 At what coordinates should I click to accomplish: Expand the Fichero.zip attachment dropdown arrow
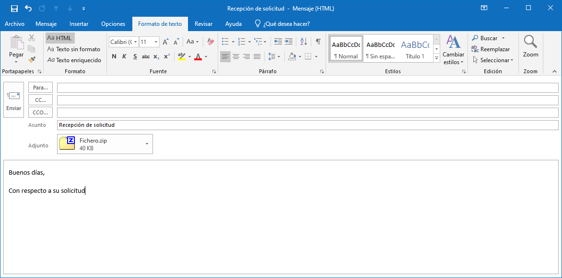click(147, 144)
